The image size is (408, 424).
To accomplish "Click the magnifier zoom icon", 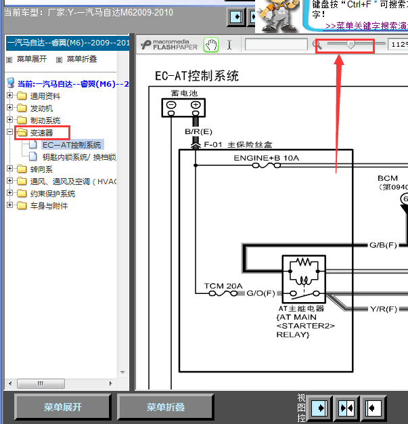I will tap(318, 45).
